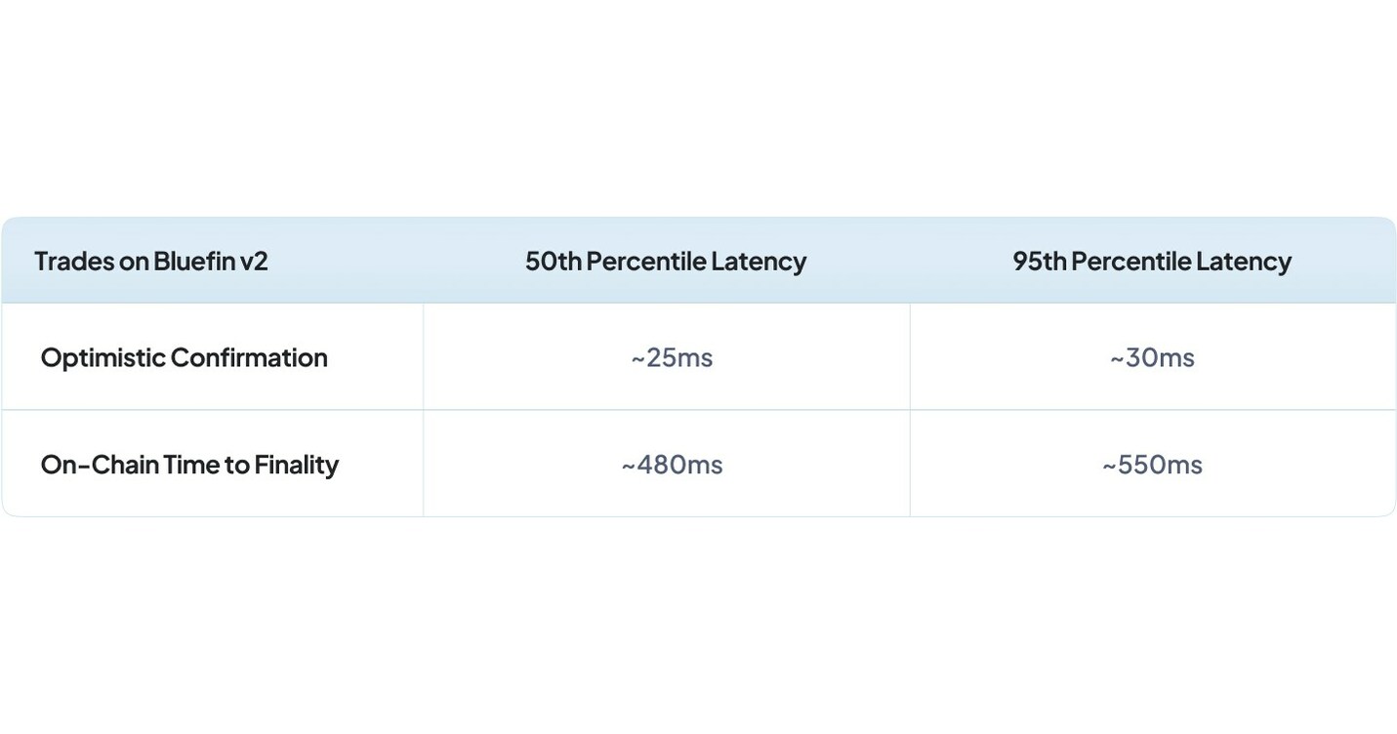Click the 'Optimistic Confirmation' row label
Image resolution: width=1397 pixels, height=734 pixels.
tap(184, 357)
